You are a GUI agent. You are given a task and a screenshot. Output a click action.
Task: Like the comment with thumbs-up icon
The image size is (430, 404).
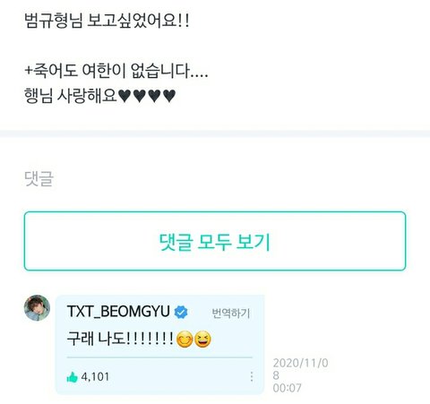tap(72, 377)
